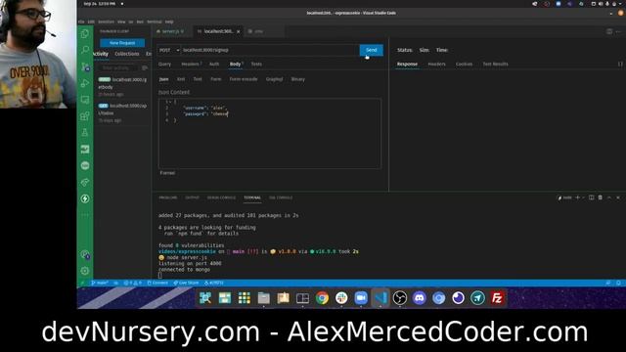Split the terminal panel
This screenshot has width=626, height=352.
tap(591, 198)
